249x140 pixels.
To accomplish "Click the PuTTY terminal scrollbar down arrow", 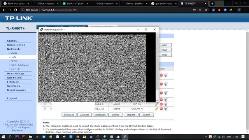I will [157, 101].
